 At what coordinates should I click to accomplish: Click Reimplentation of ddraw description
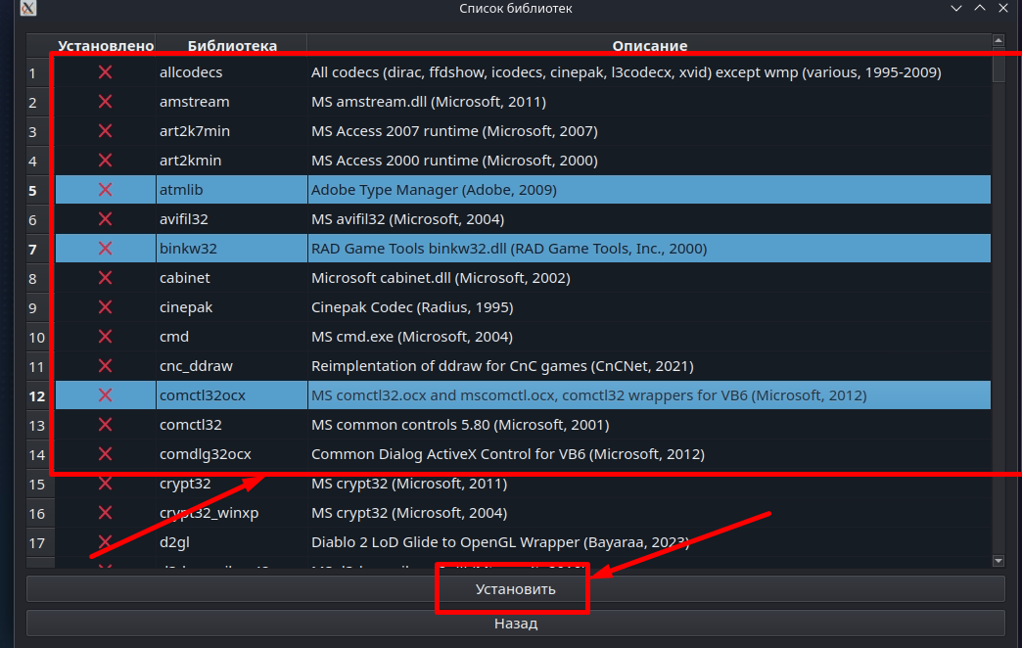click(502, 366)
